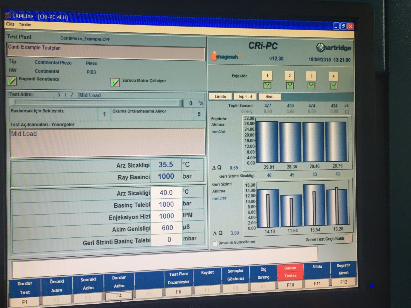Click the CRi4Line title bar icon
The height and width of the screenshot is (308, 411).
8,15
